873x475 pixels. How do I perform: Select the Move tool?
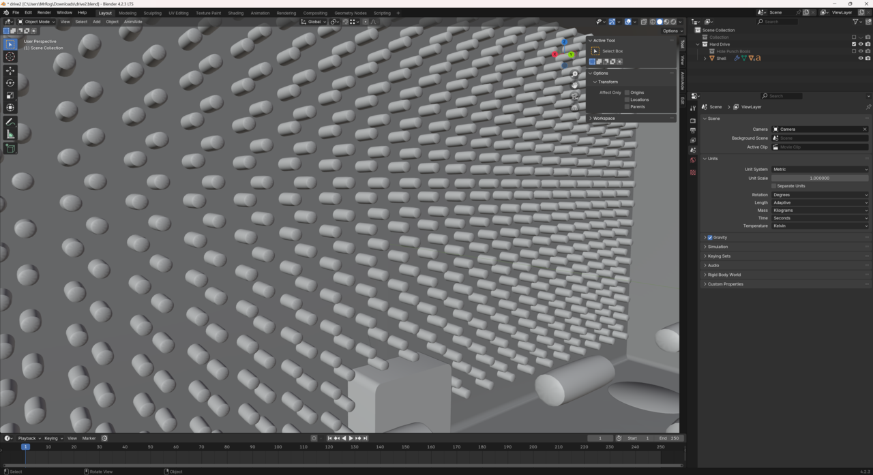[10, 71]
